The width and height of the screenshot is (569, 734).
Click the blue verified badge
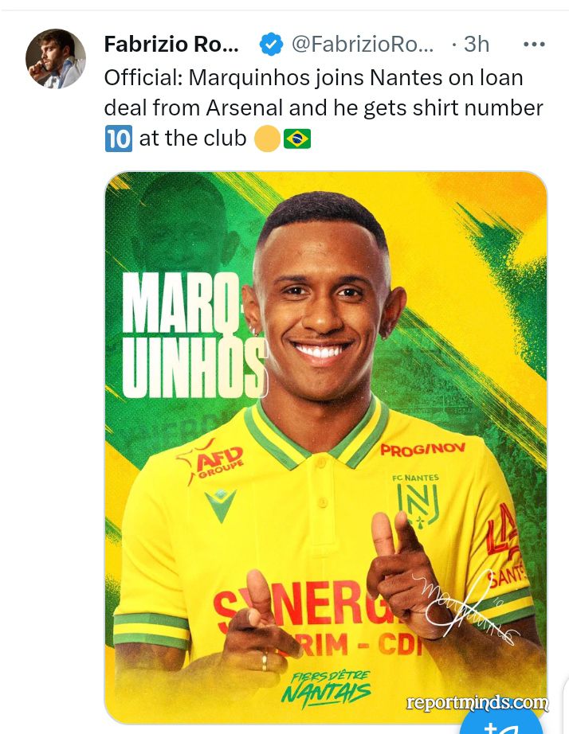(x=271, y=45)
